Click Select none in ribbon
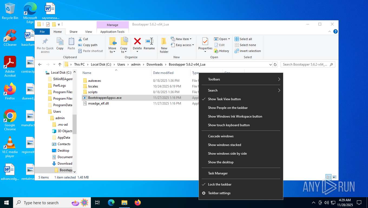 (x=245, y=45)
